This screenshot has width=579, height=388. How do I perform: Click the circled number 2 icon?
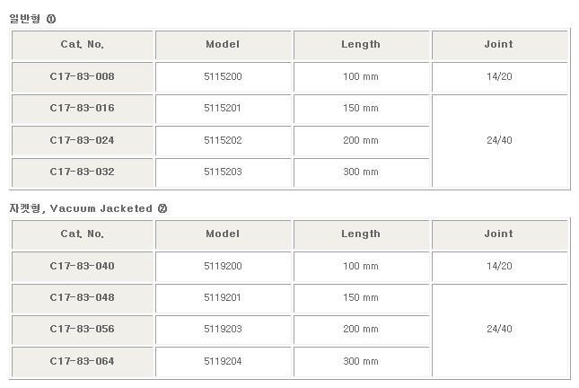click(162, 208)
